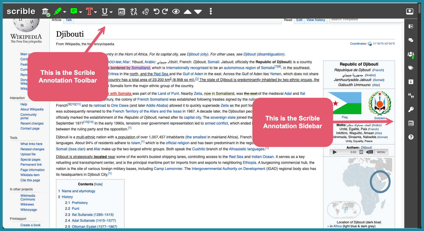
Task: Open the sidebar AZ glossary icon
Action: [411, 123]
